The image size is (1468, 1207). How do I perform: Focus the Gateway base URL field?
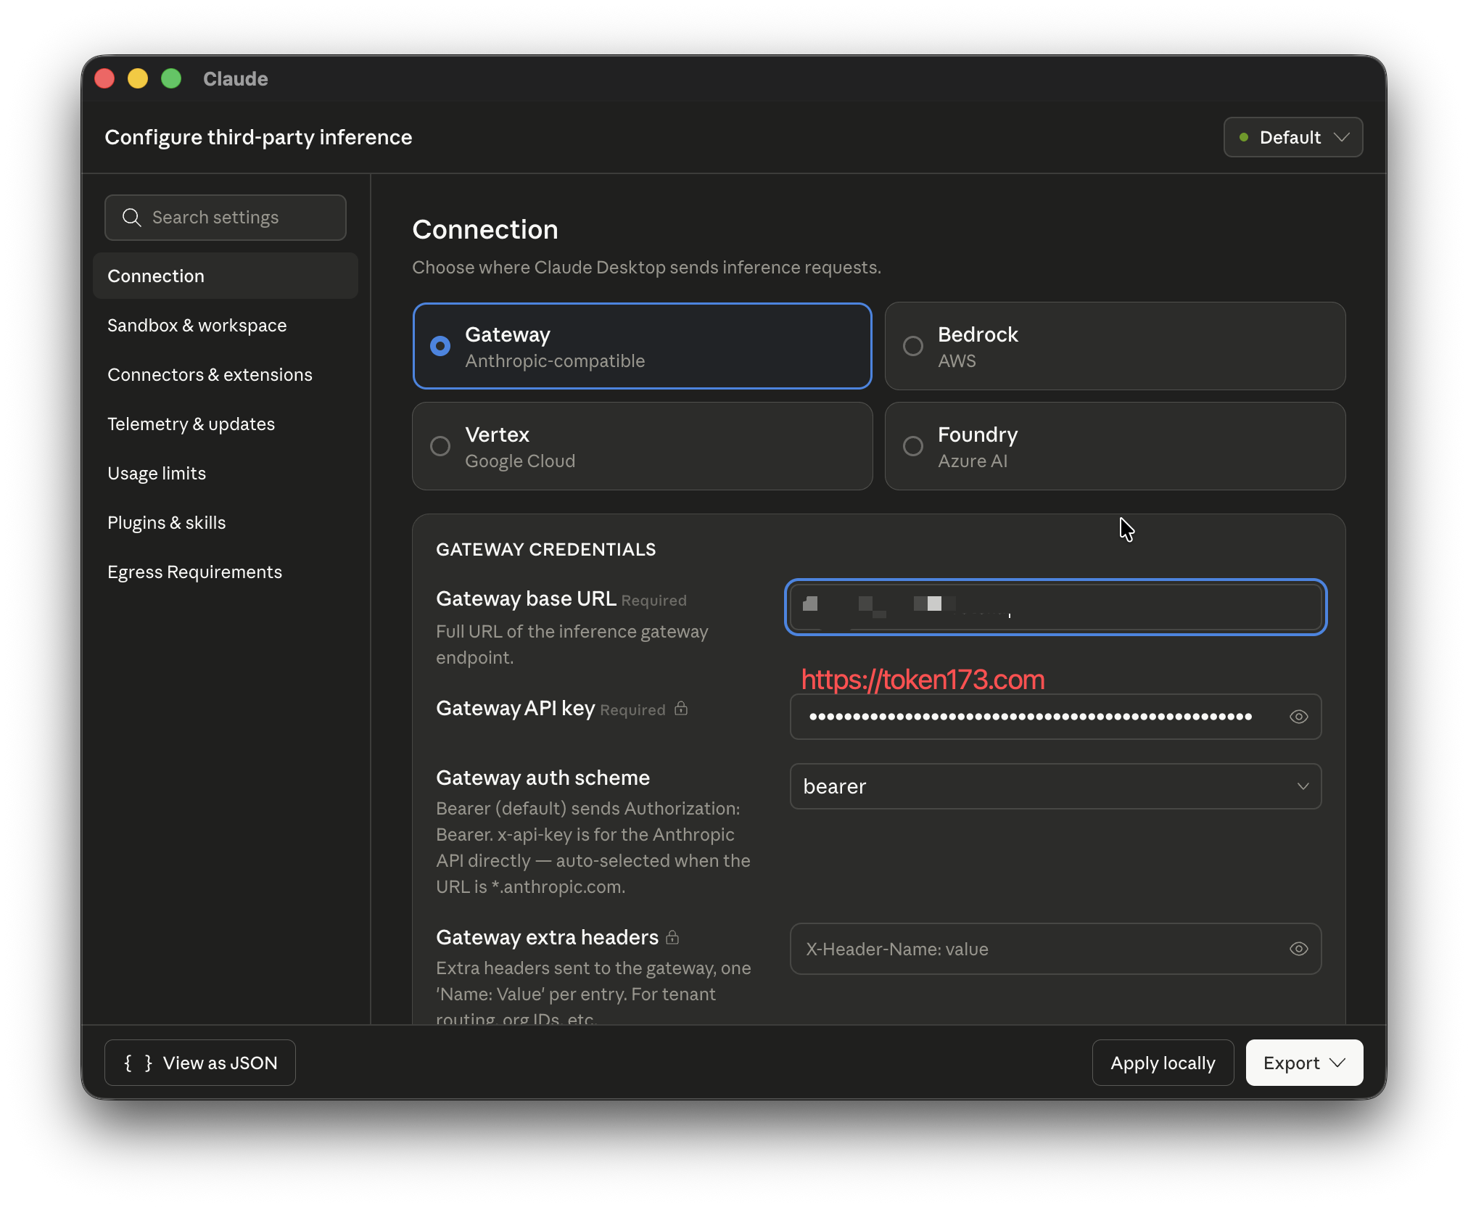(x=1055, y=606)
